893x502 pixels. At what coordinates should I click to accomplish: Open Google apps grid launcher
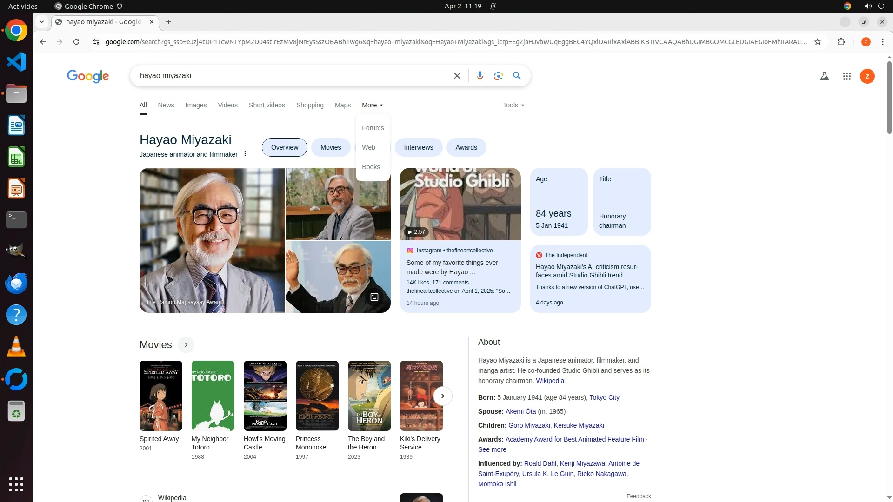[x=846, y=76]
